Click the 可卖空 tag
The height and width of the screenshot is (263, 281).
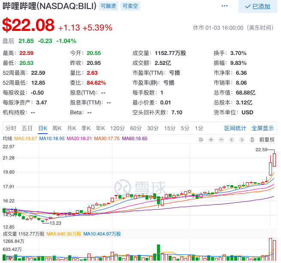(130, 6)
